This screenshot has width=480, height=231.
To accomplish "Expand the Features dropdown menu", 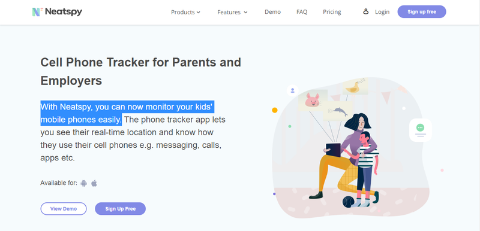I will (x=232, y=12).
